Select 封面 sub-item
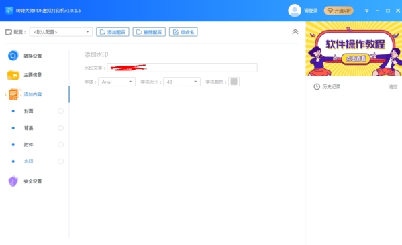This screenshot has height=245, width=402. click(x=28, y=111)
